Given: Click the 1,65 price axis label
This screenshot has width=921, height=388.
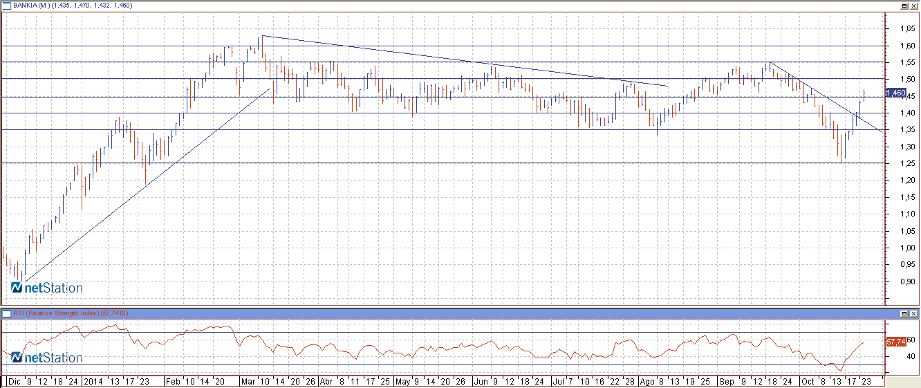Looking at the screenshot, I should coord(908,29).
